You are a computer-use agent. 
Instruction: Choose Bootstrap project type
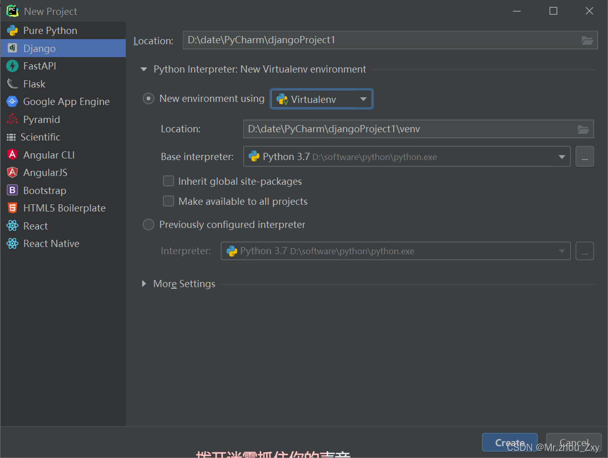tap(63, 190)
